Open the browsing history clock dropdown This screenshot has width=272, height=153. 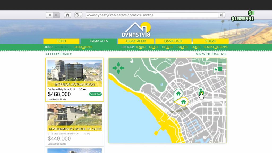click(x=78, y=15)
